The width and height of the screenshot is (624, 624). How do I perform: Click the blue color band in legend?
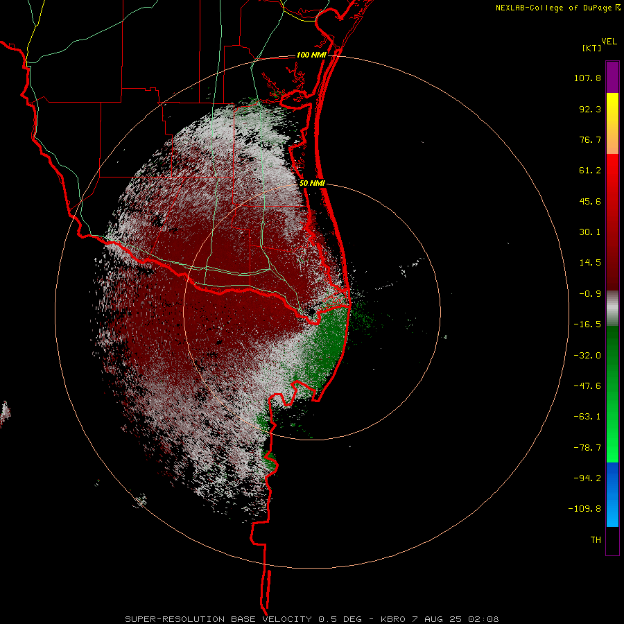[612, 494]
